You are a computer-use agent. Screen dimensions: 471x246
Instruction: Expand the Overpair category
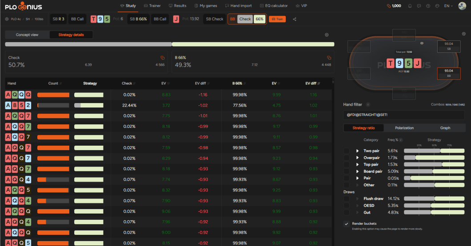tap(357, 158)
